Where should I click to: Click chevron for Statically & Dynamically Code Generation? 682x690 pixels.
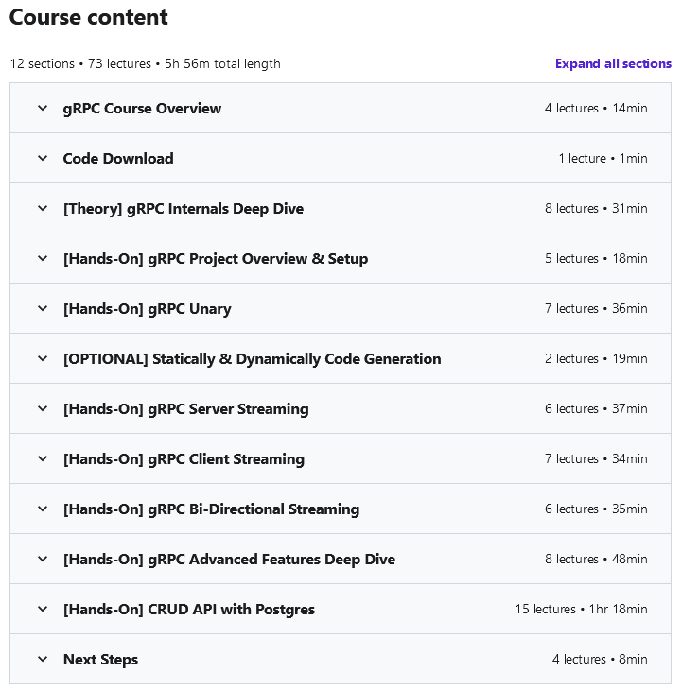43,358
